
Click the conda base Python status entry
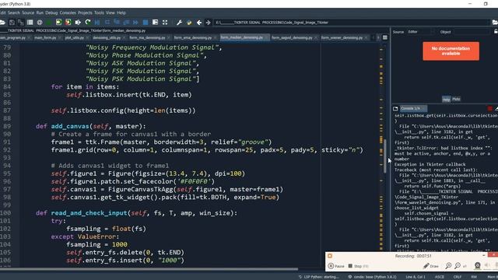click(x=371, y=277)
